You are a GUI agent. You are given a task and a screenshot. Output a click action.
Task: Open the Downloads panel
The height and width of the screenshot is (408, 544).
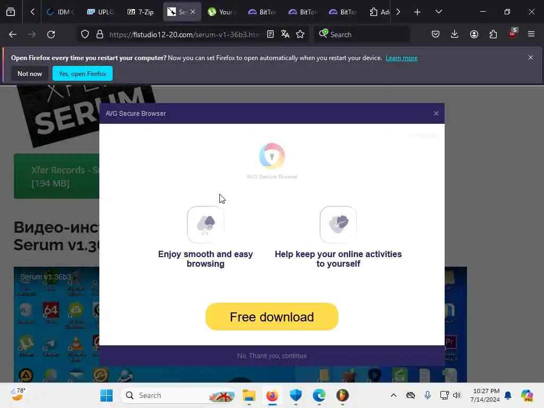[x=455, y=35]
